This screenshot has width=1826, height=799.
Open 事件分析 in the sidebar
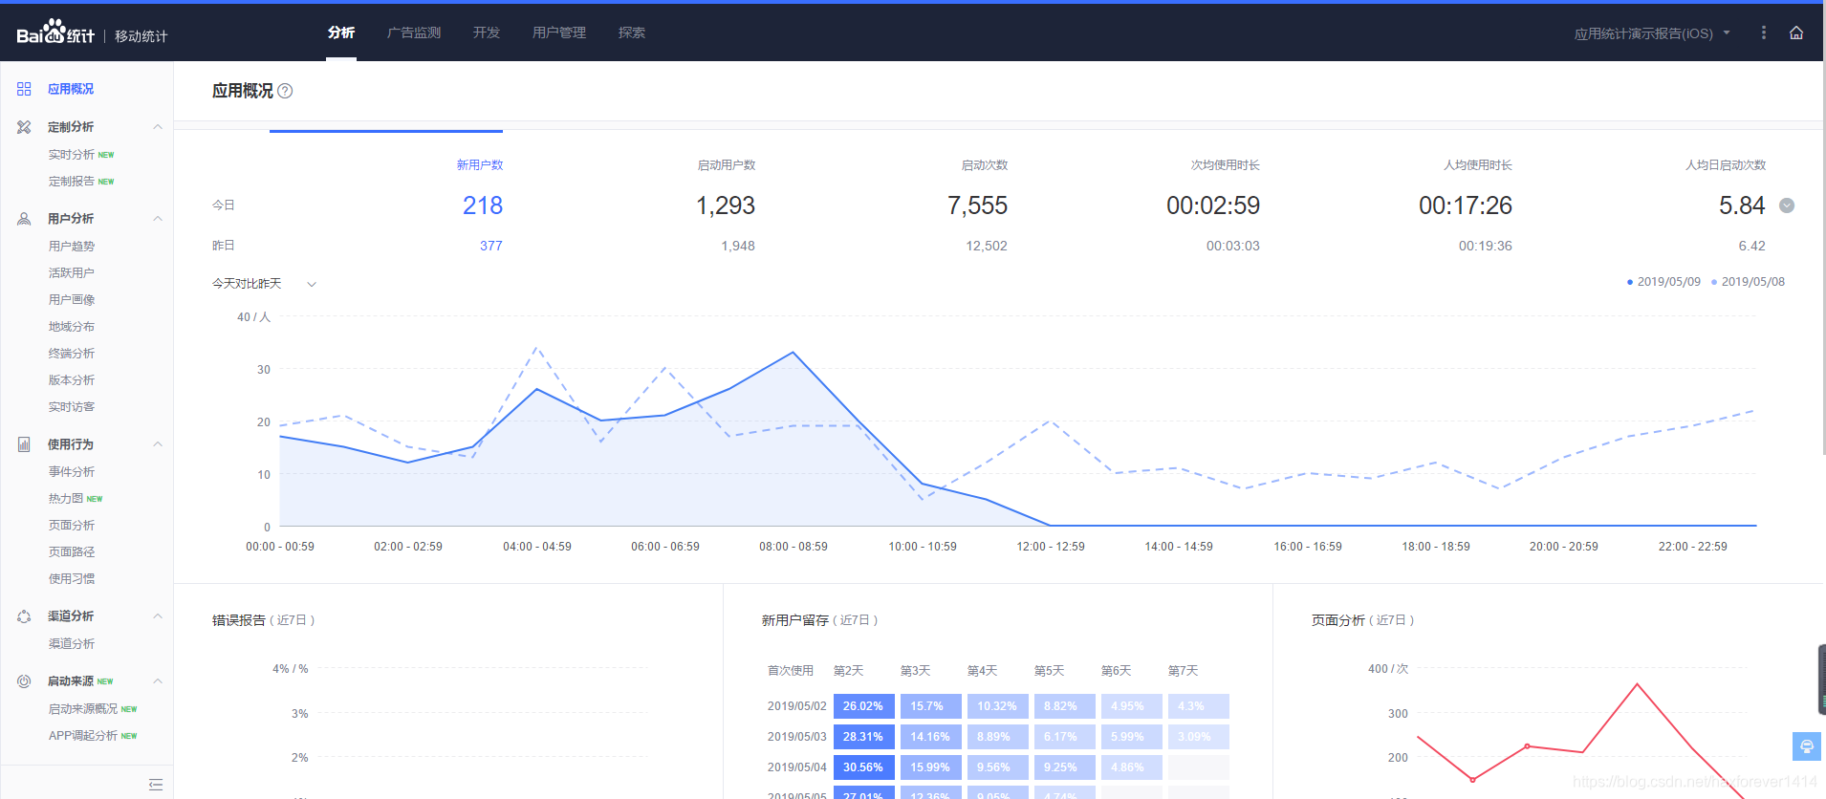72,472
